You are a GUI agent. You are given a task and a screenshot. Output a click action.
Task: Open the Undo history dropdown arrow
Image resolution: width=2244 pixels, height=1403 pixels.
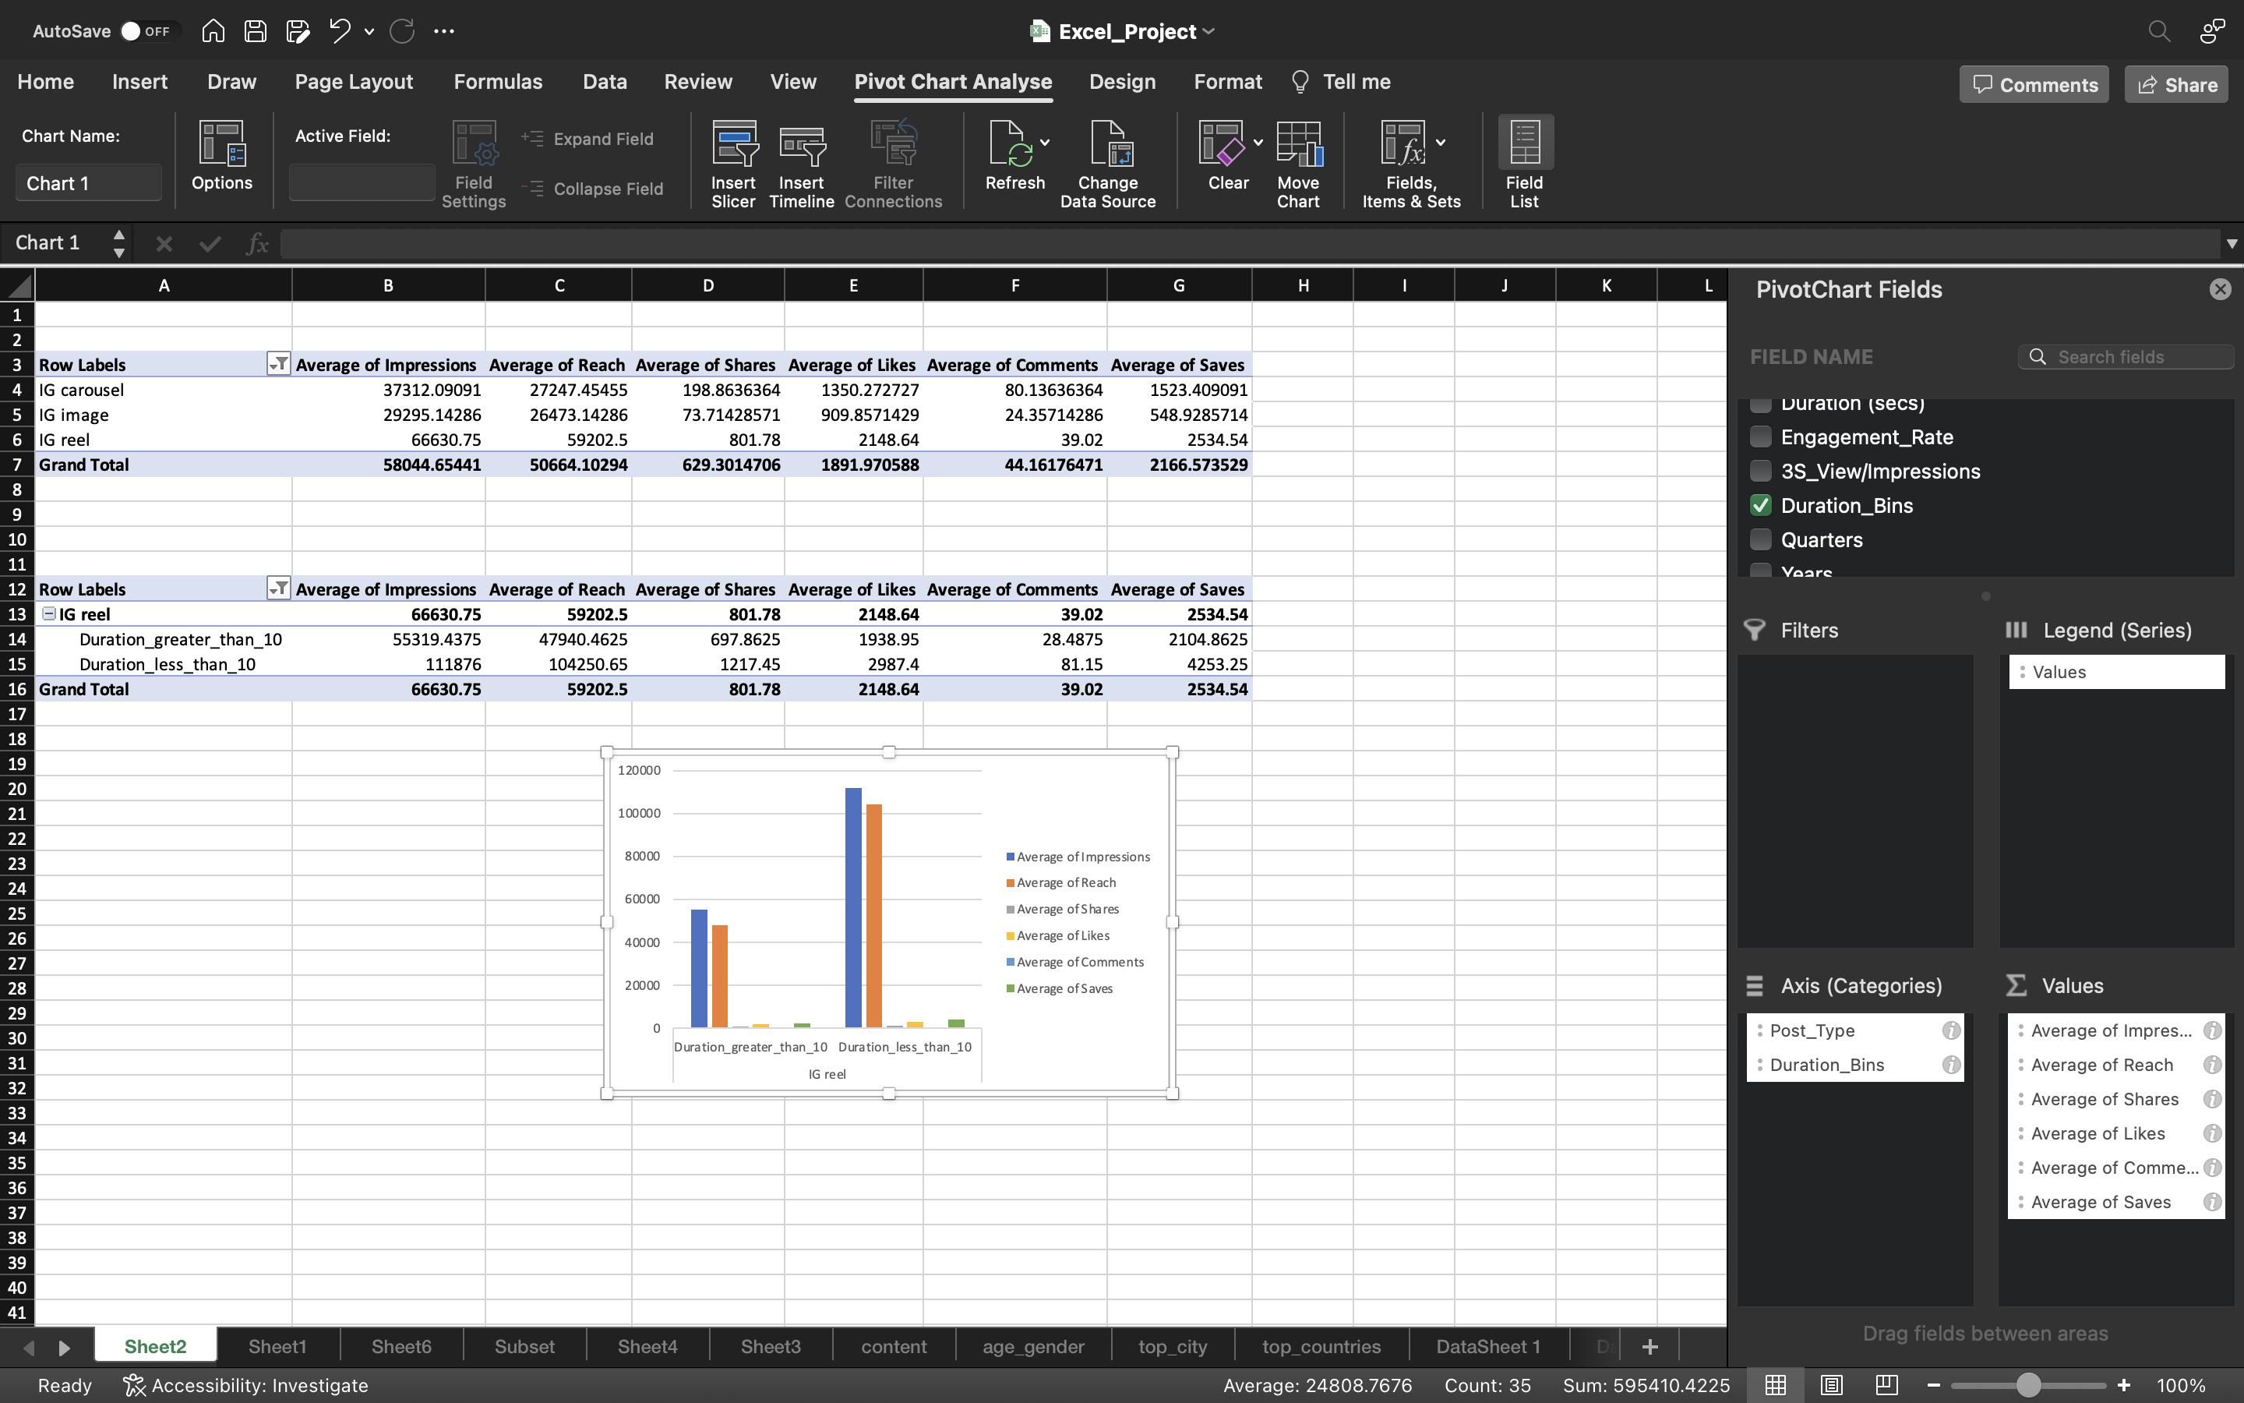coord(369,31)
